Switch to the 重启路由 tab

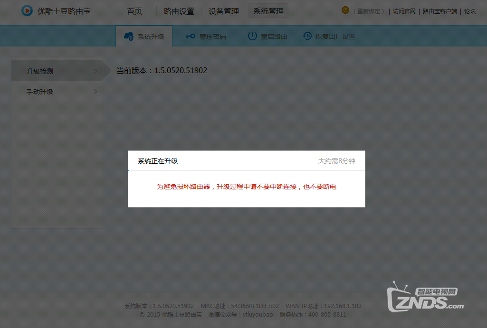(x=267, y=36)
